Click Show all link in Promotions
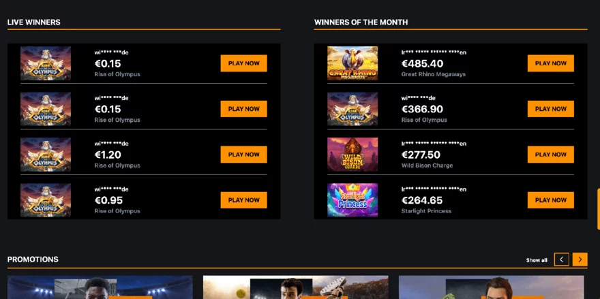This screenshot has height=299, width=600. tap(537, 260)
